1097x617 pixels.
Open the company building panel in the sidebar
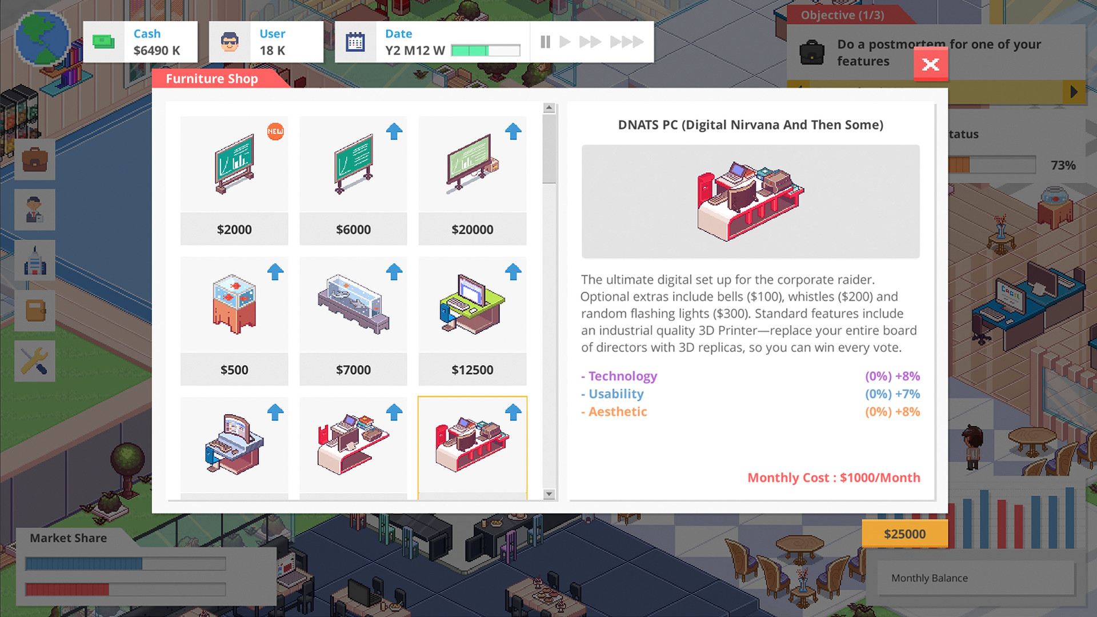[x=35, y=260]
